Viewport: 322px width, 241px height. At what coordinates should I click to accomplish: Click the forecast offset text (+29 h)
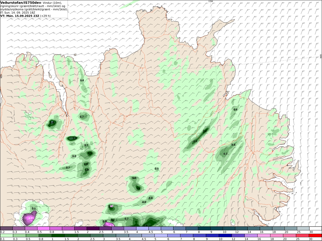tap(45, 16)
